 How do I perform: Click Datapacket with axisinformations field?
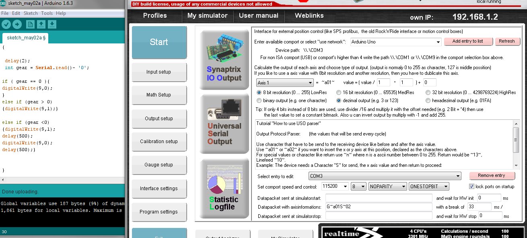click(380, 207)
